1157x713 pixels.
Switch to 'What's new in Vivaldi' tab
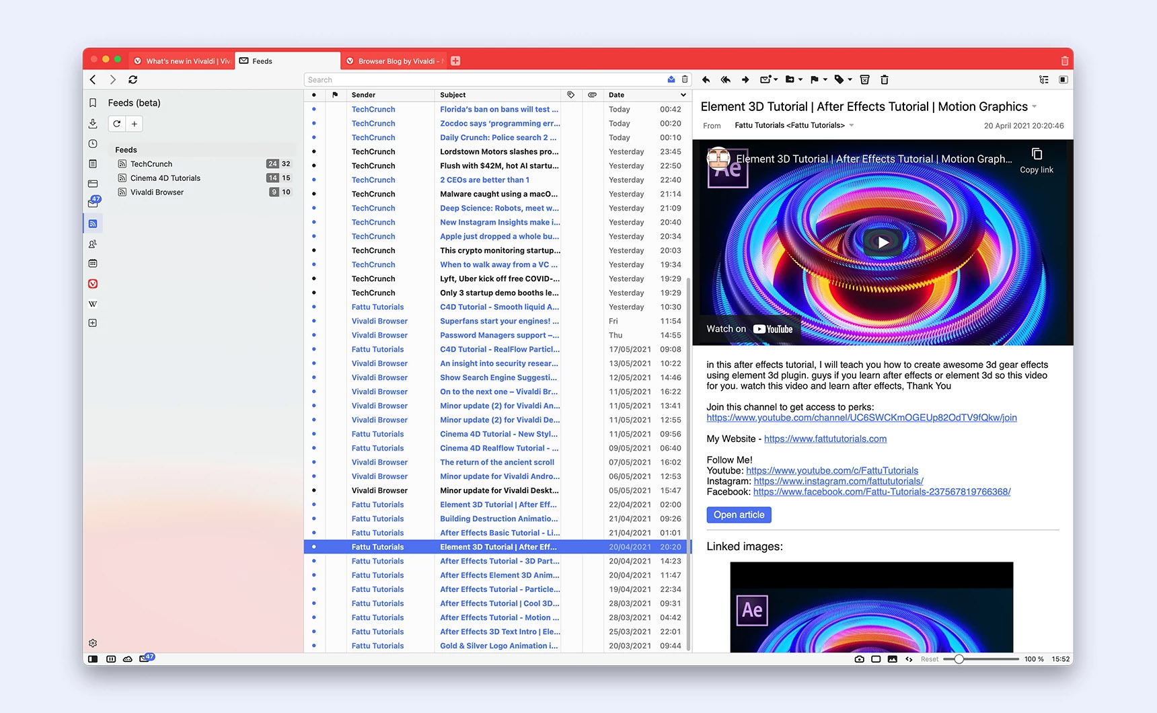(182, 61)
